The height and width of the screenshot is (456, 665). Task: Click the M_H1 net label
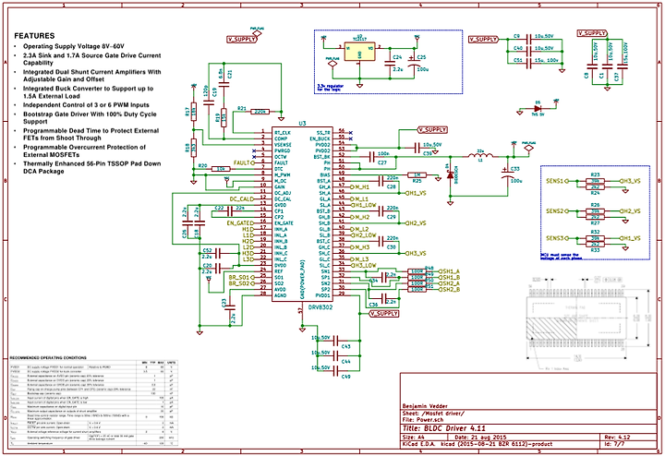(x=361, y=186)
